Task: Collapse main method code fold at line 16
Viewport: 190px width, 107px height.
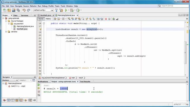Action: click(44, 23)
